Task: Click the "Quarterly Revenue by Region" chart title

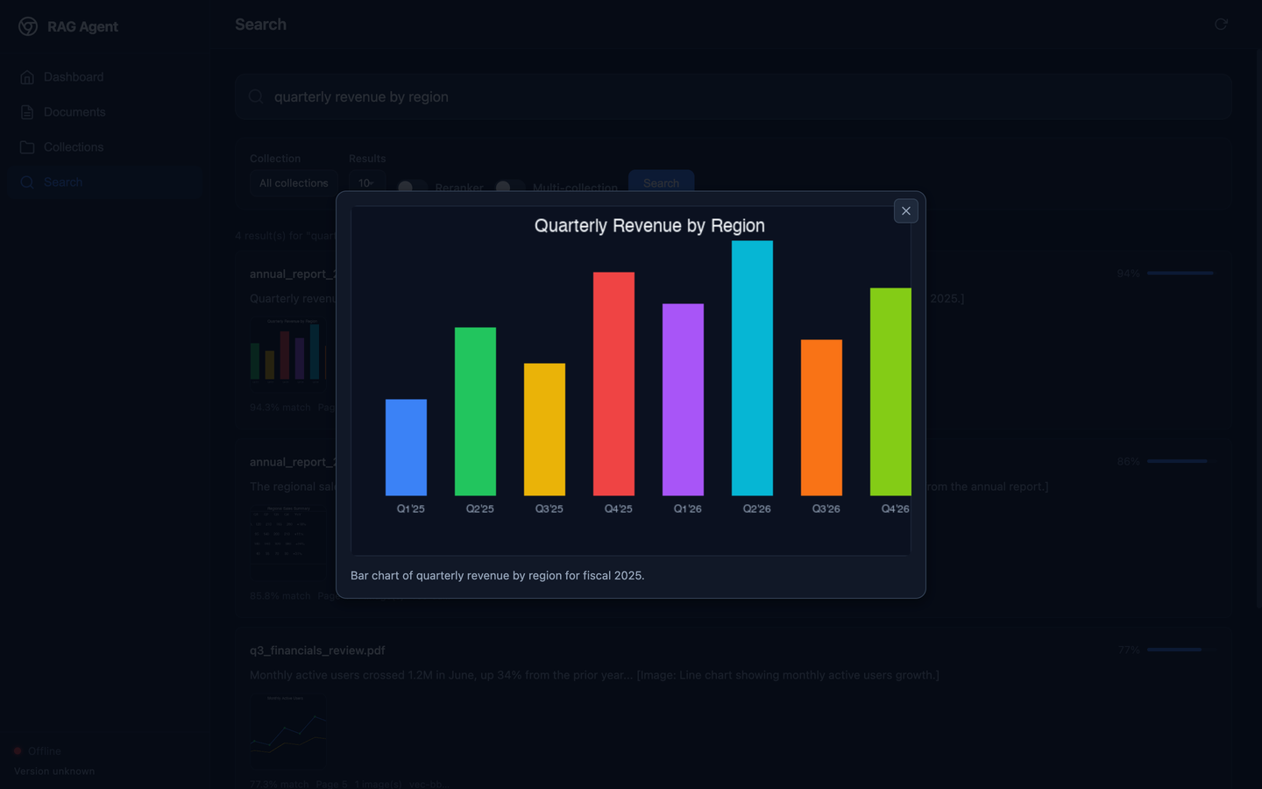Action: (649, 225)
